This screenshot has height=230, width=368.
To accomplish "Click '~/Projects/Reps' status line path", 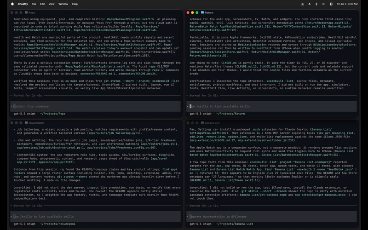I will coord(53,114).
